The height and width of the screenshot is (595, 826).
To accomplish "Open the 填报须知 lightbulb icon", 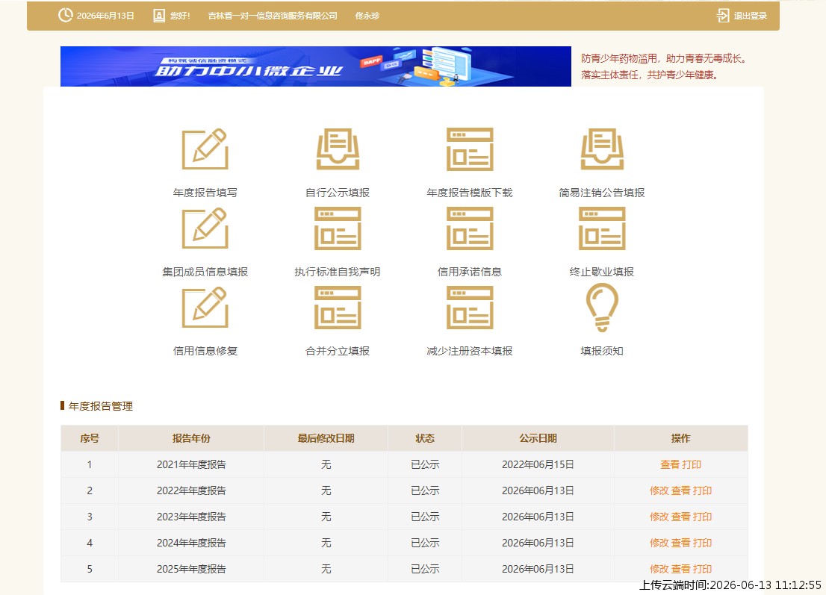I will click(602, 308).
